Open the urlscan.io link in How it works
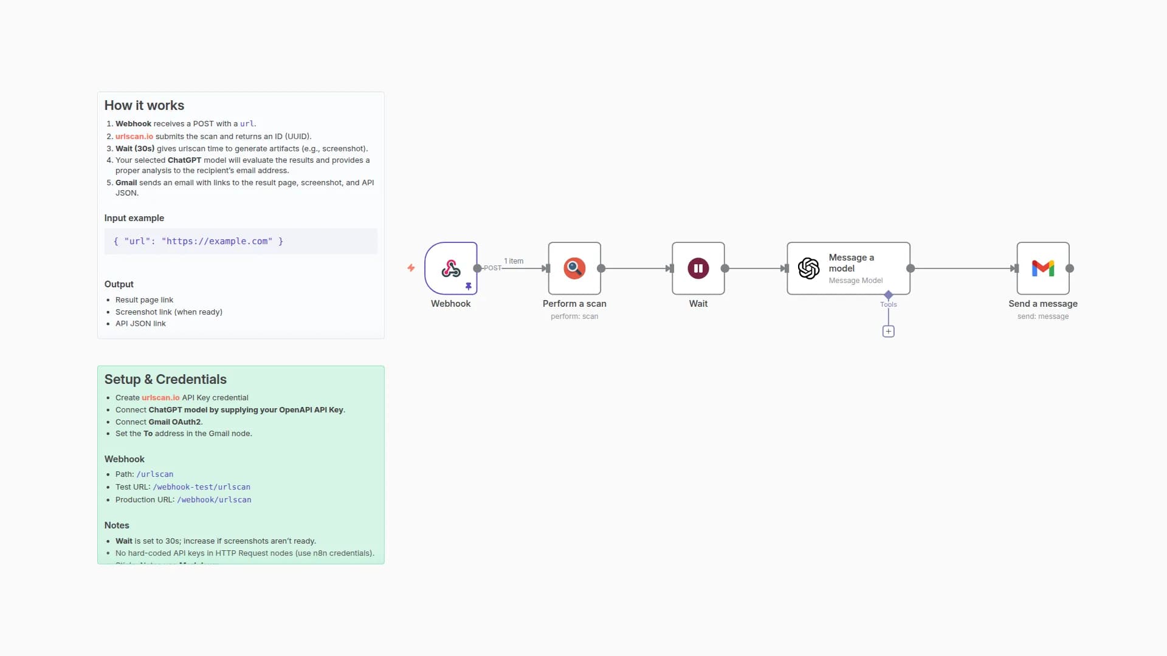The image size is (1167, 656). pos(134,136)
